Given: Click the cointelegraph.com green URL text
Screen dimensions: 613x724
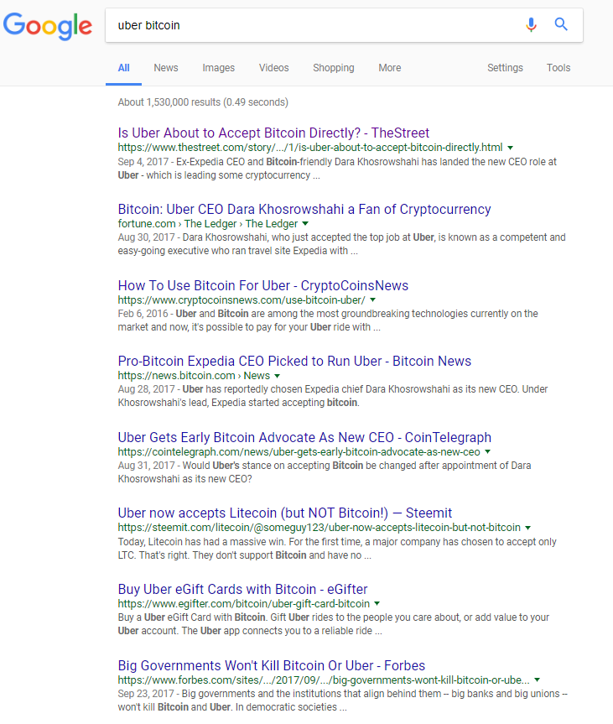Looking at the screenshot, I should (x=299, y=452).
